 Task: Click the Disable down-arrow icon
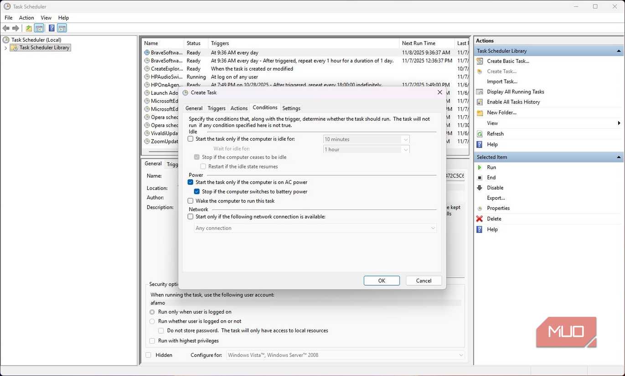(480, 188)
